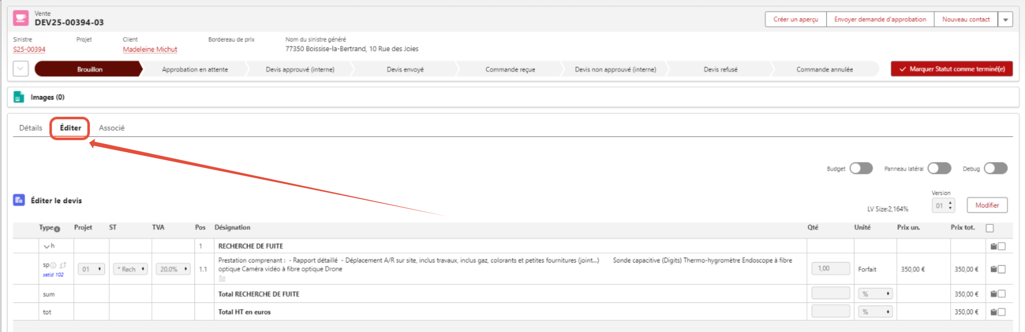1025x332 pixels.
Task: Click the info icon beside sp type
Action: pyautogui.click(x=53, y=265)
